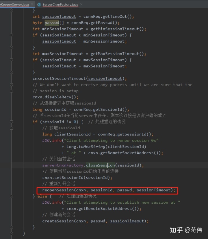The image size is (208, 239).
Task: Click '// 重新打开会话' comment
Action: (x=59, y=184)
